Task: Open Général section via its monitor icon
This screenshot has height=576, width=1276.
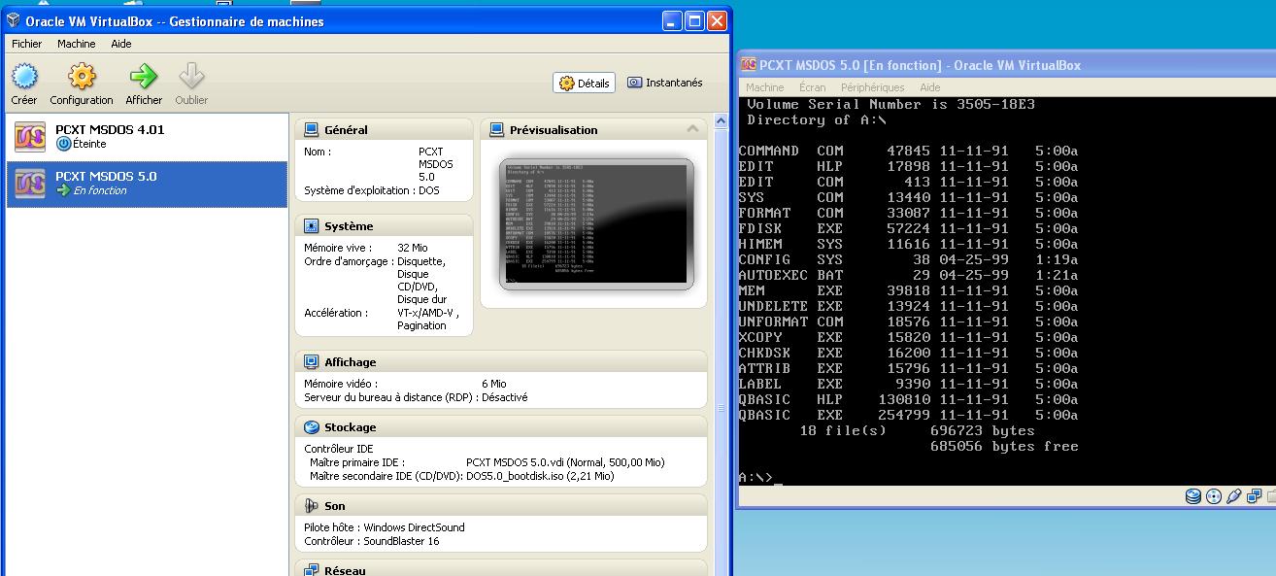Action: click(311, 129)
